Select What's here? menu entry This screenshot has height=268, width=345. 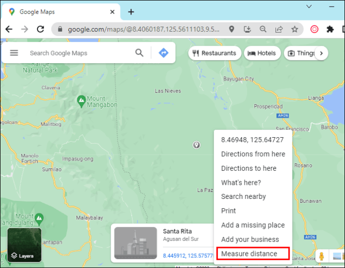tap(253, 182)
